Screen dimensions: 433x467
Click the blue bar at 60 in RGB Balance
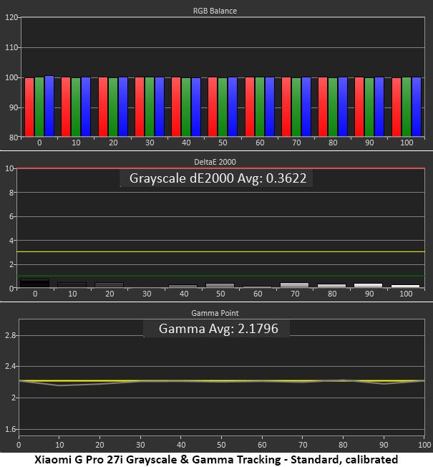pos(270,107)
